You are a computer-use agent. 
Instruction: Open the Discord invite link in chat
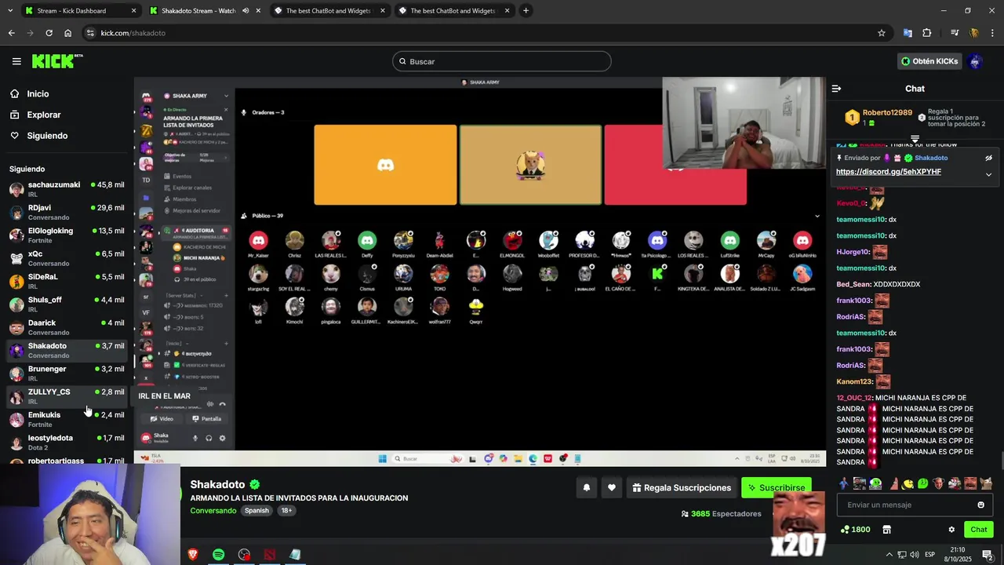click(888, 172)
